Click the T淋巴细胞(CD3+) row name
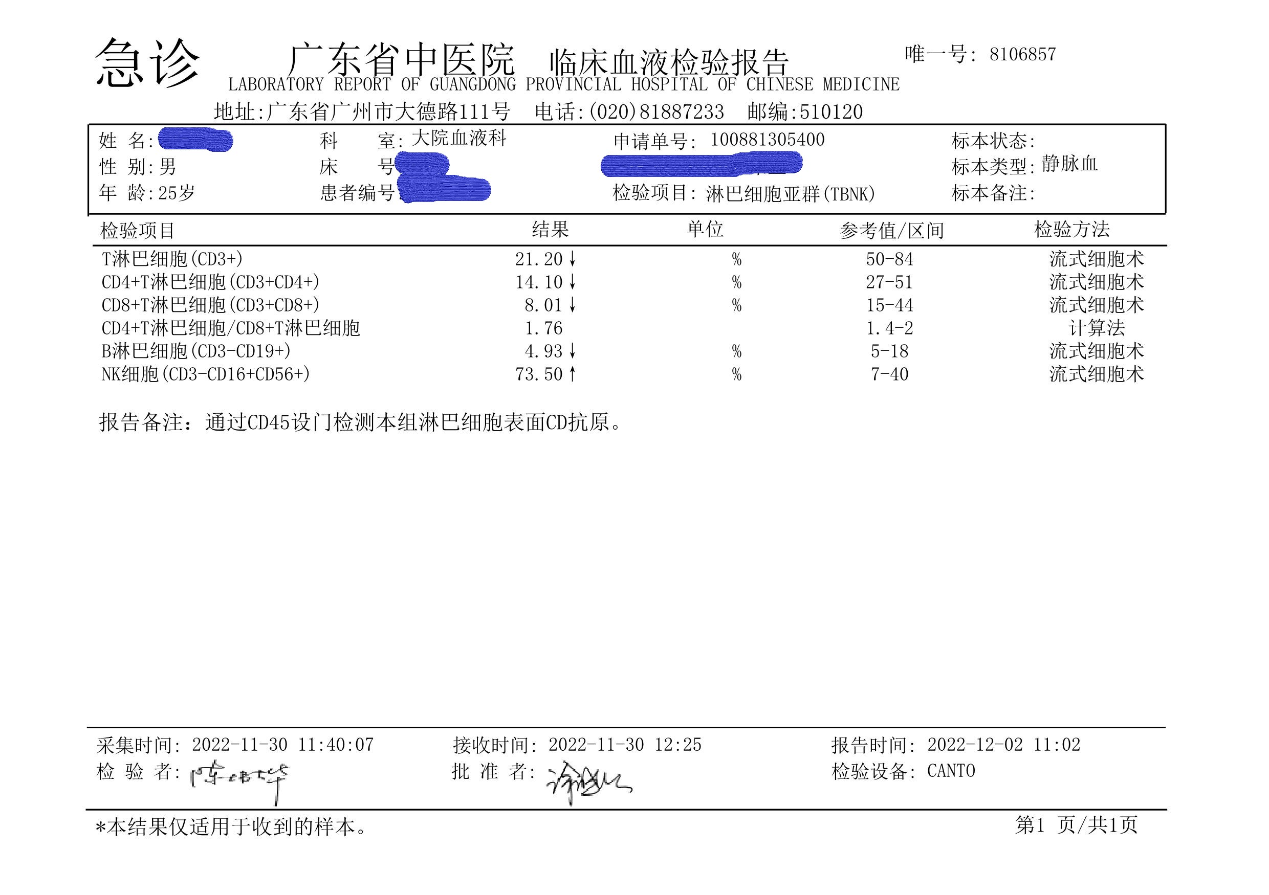Image resolution: width=1269 pixels, height=895 pixels. [x=172, y=259]
